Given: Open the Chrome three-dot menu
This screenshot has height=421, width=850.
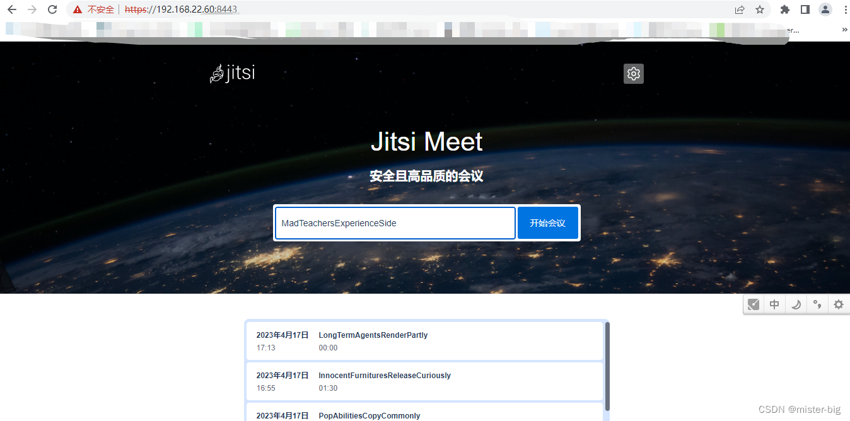Looking at the screenshot, I should click(844, 9).
